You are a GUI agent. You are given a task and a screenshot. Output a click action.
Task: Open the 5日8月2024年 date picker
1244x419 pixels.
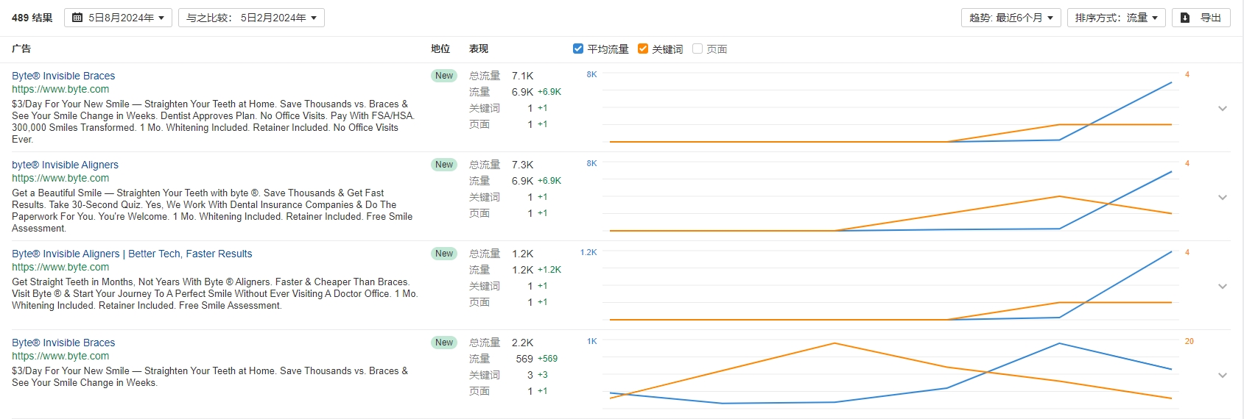118,18
